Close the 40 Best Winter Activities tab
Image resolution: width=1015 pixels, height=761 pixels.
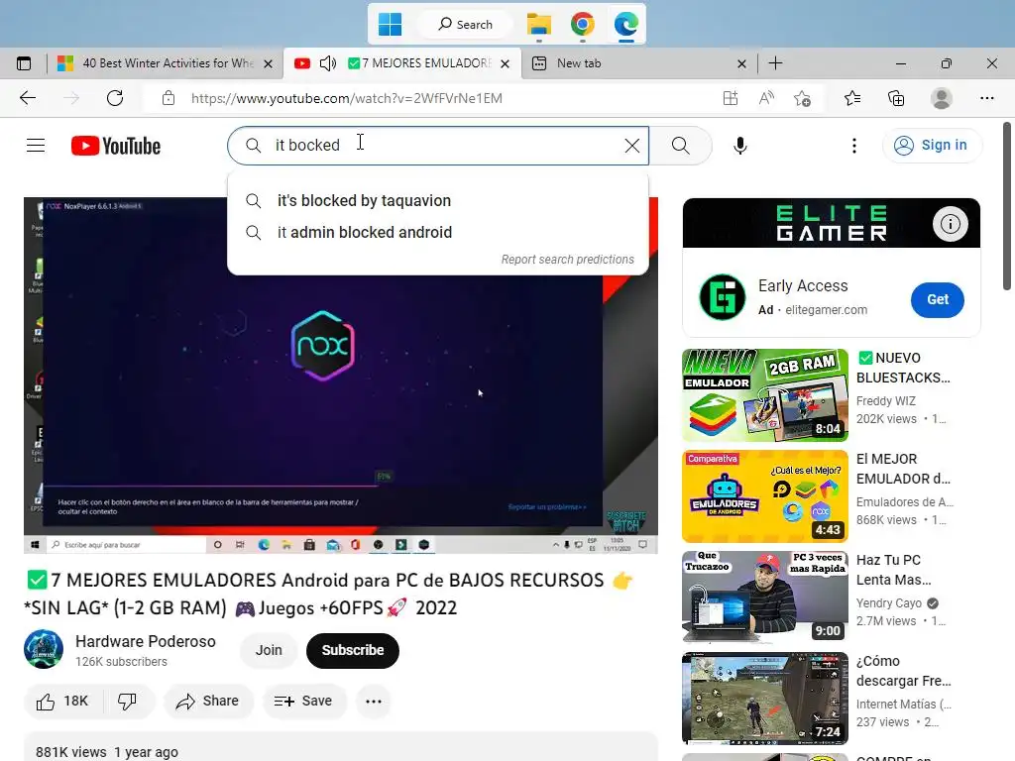point(268,64)
